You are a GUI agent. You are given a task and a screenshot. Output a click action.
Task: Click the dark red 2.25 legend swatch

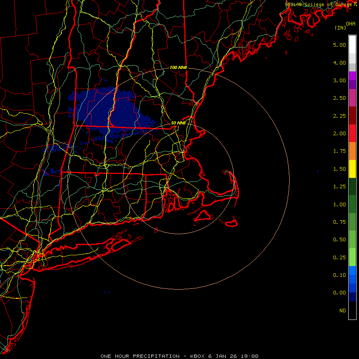coord(352,116)
